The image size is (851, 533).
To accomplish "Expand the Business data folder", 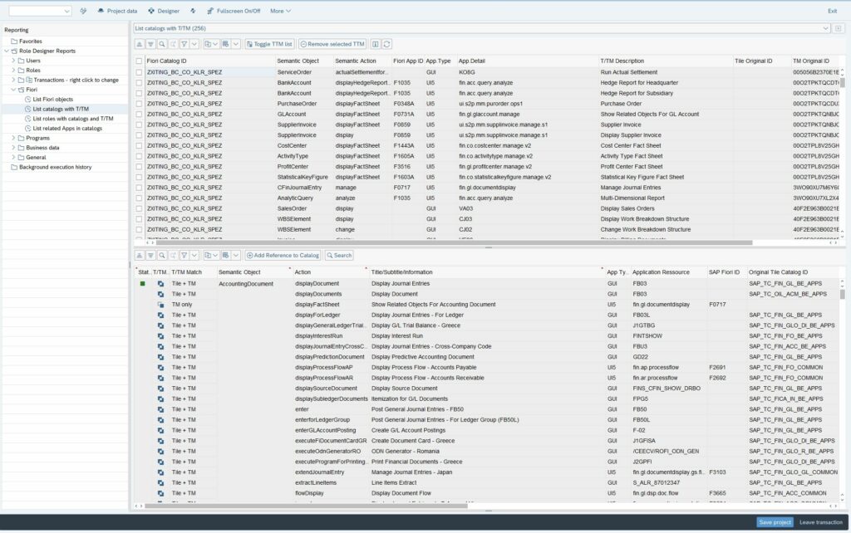I will tap(13, 148).
